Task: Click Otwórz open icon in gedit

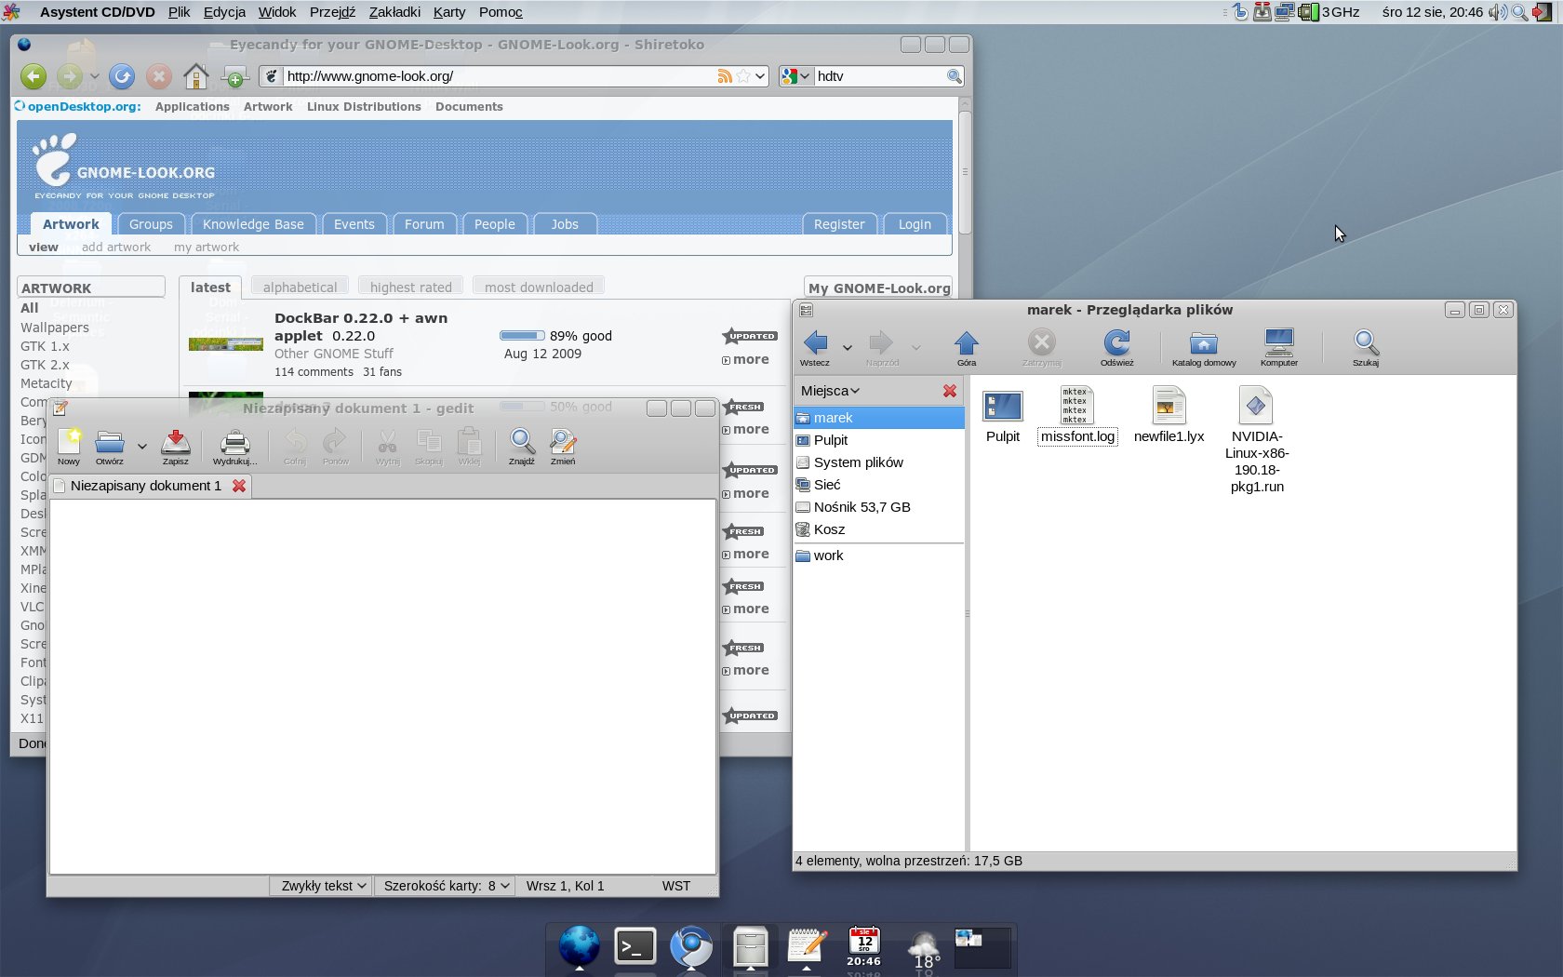Action: [x=110, y=447]
